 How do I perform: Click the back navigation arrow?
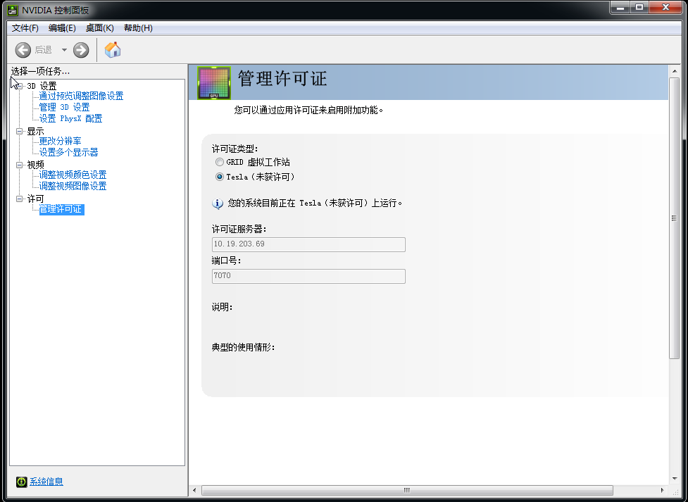coord(22,49)
